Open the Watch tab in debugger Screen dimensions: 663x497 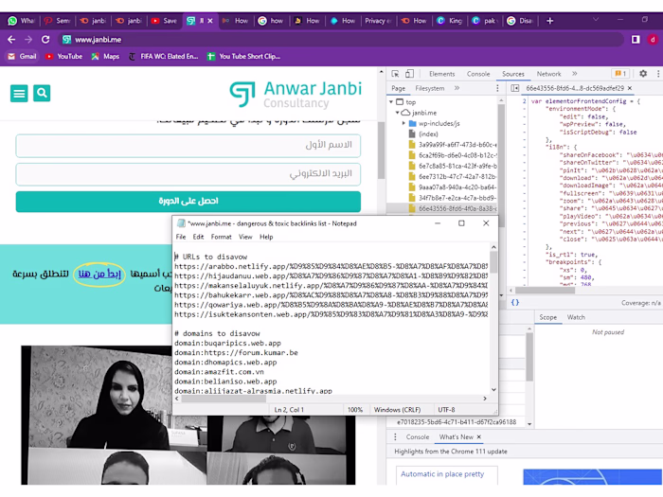(576, 317)
